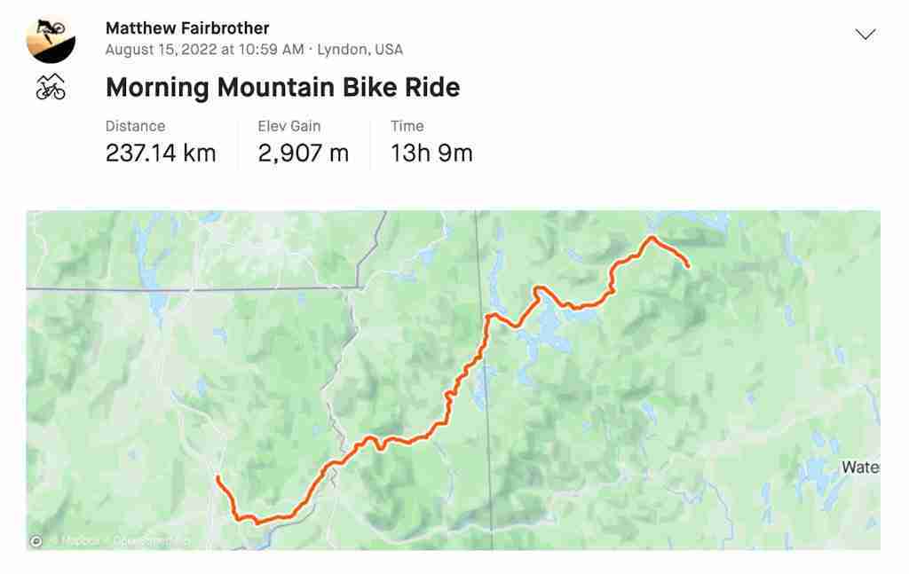Open Matthew Fairbrother's profile avatar

[x=51, y=39]
